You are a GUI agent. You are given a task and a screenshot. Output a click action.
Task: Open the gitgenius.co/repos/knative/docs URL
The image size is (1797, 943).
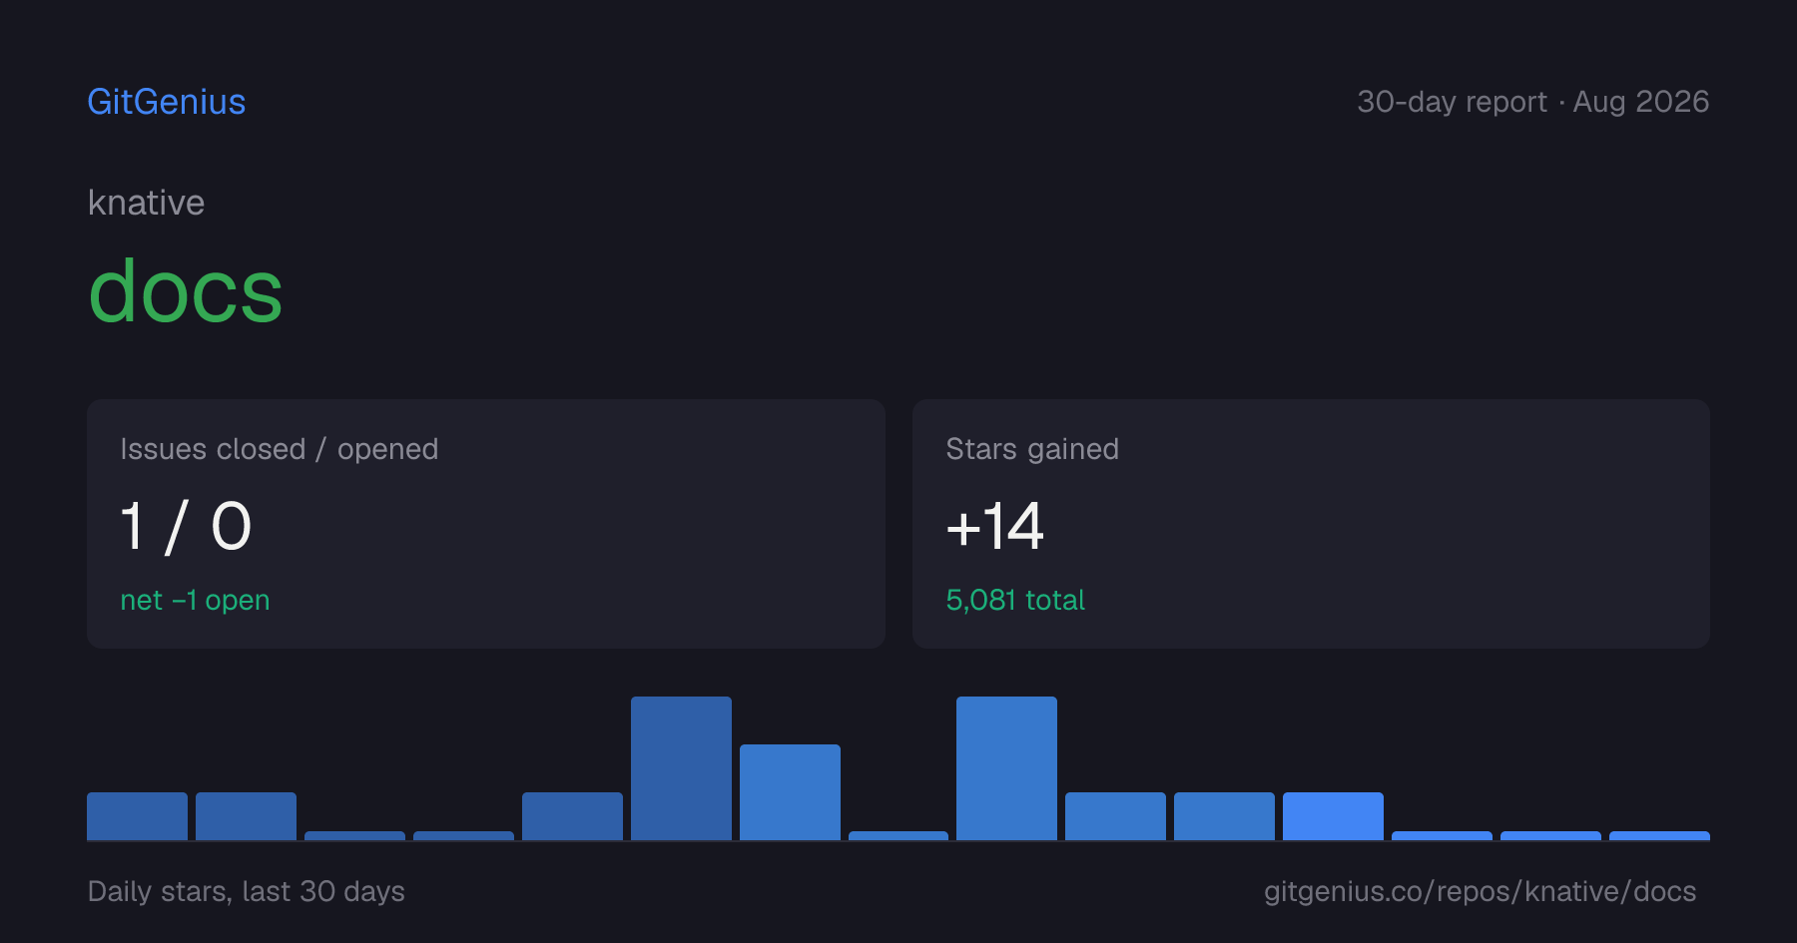[1480, 891]
